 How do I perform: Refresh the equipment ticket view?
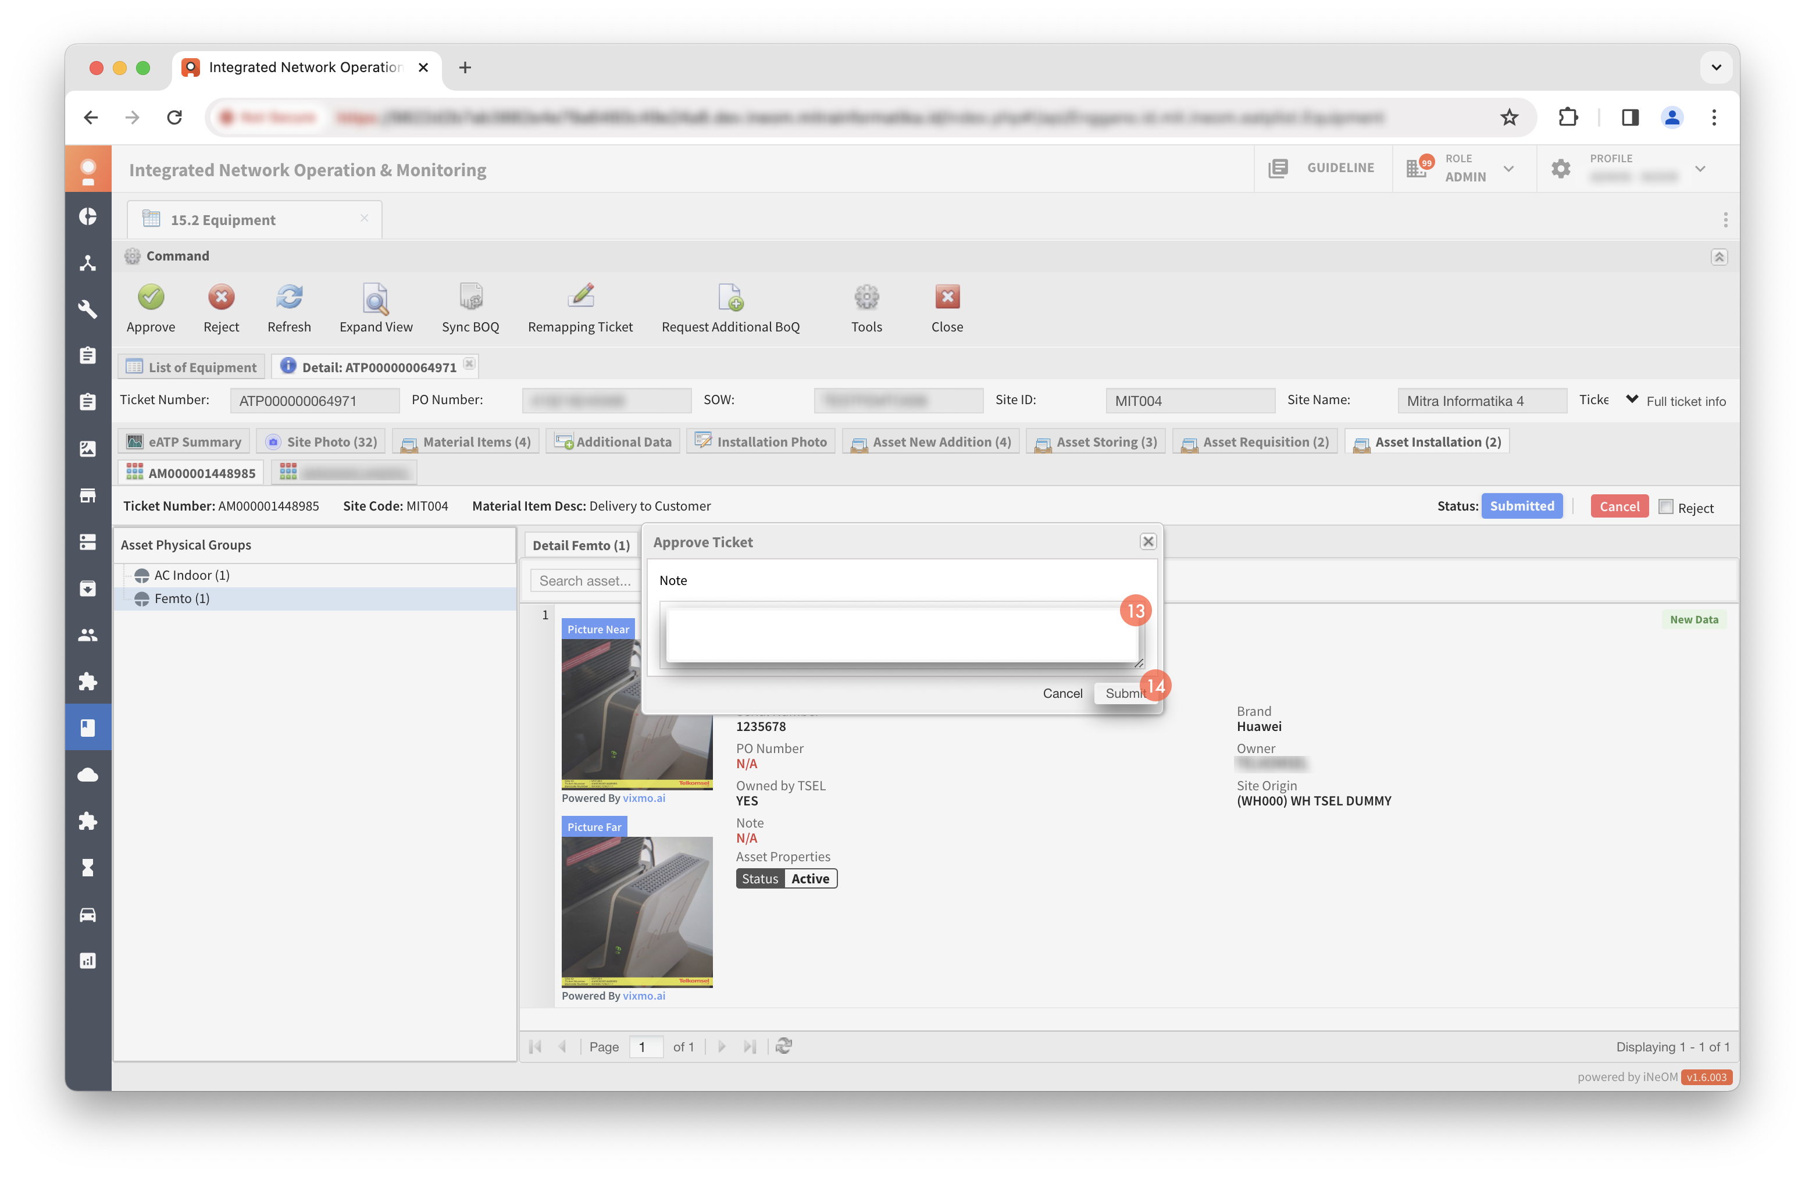point(289,297)
